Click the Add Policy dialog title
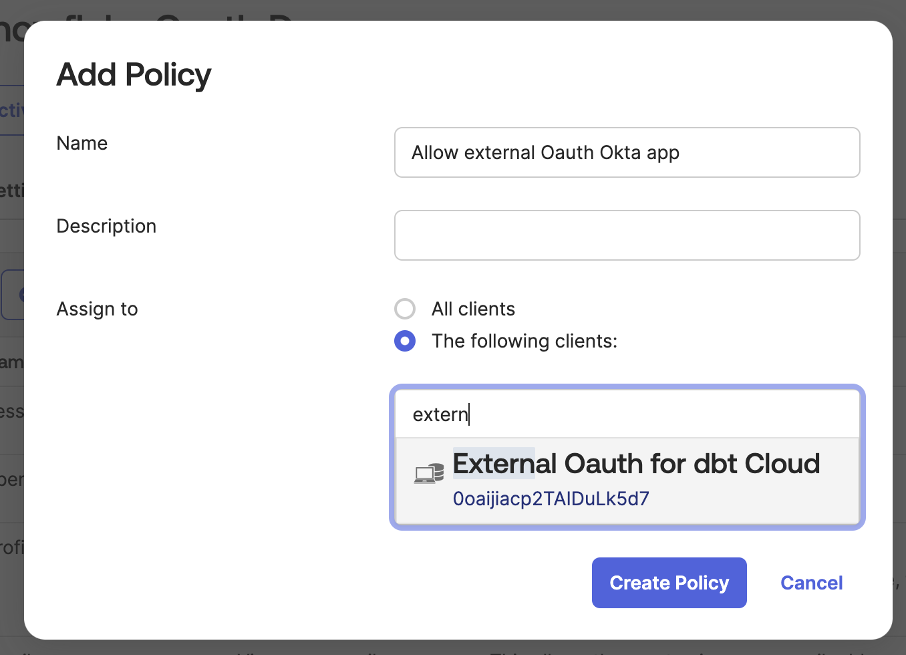 (133, 75)
